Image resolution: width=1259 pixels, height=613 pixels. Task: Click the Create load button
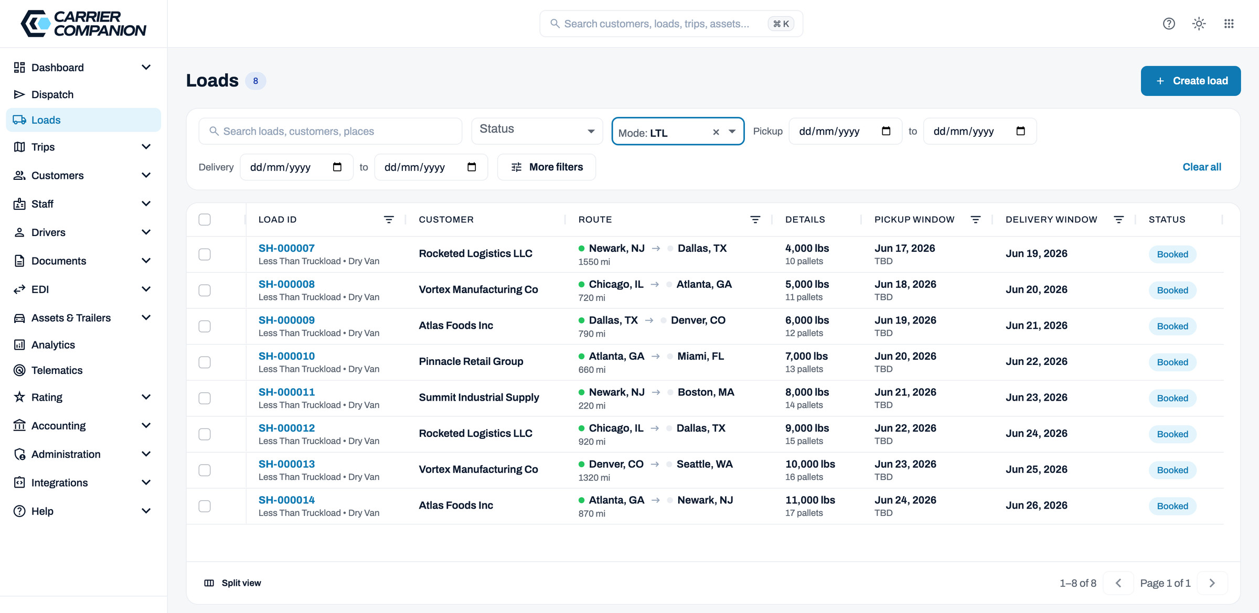tap(1190, 81)
